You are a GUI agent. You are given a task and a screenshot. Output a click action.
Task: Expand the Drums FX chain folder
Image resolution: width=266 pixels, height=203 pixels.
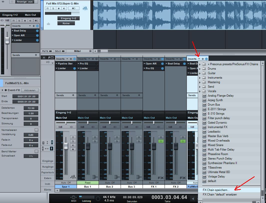pyautogui.click(x=200, y=69)
